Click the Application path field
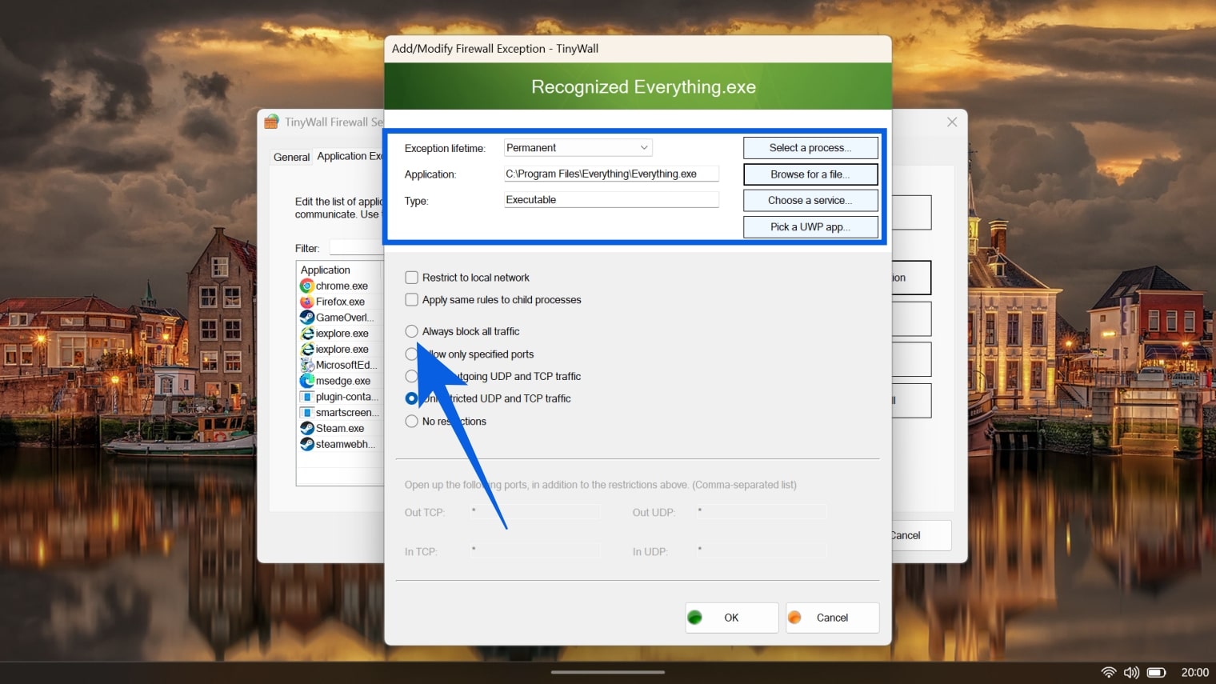This screenshot has height=684, width=1216. 611,174
